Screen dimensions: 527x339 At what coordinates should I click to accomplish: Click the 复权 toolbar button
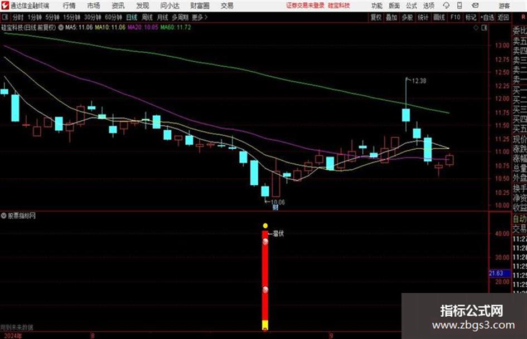tap(376, 17)
